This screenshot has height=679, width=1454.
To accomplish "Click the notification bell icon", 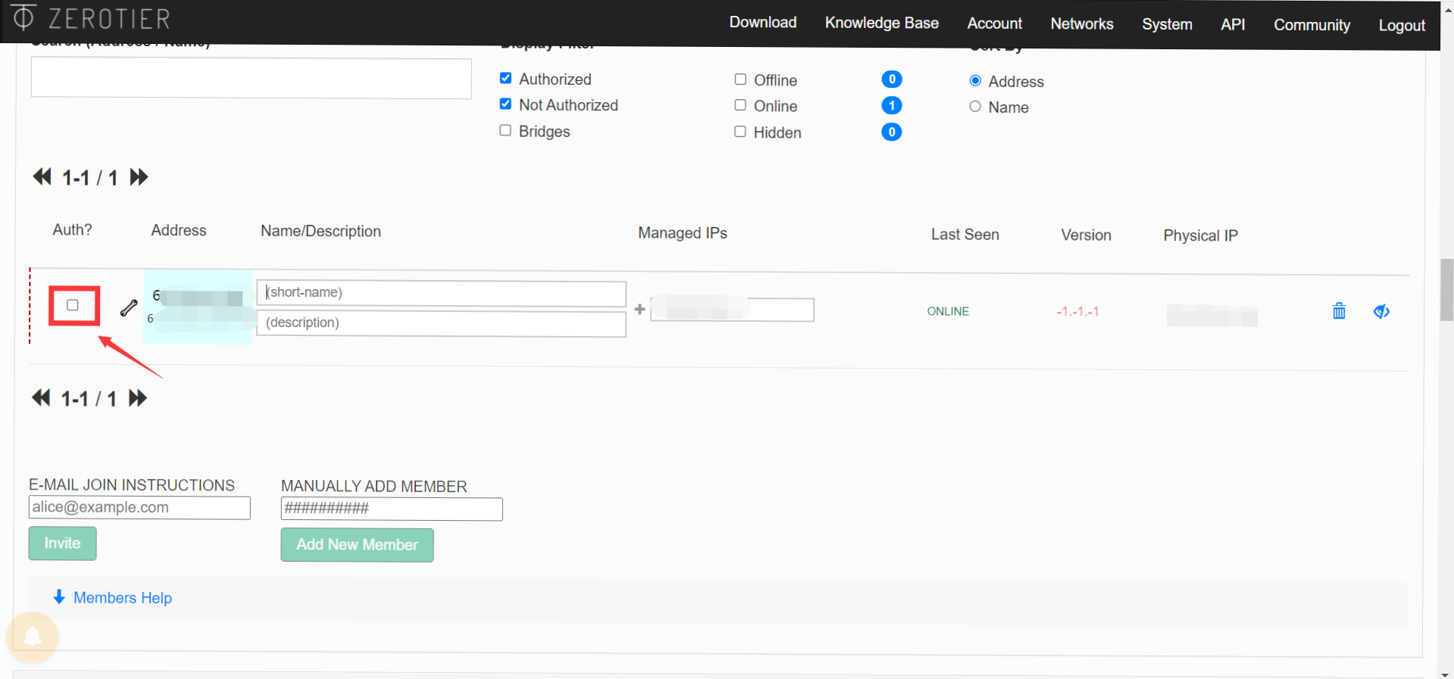I will (x=33, y=637).
